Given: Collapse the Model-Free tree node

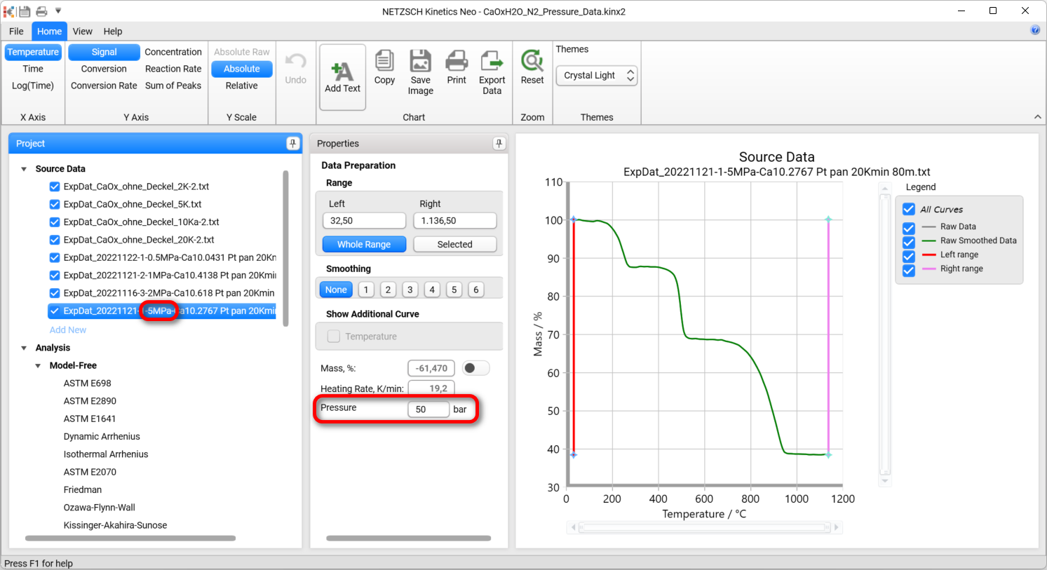Looking at the screenshot, I should tap(39, 366).
